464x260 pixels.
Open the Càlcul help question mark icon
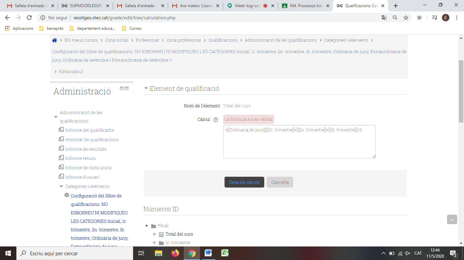point(216,120)
